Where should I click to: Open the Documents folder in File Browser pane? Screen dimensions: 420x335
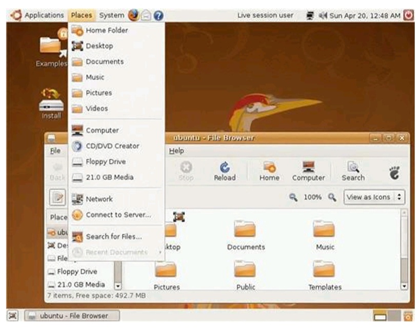pos(246,235)
